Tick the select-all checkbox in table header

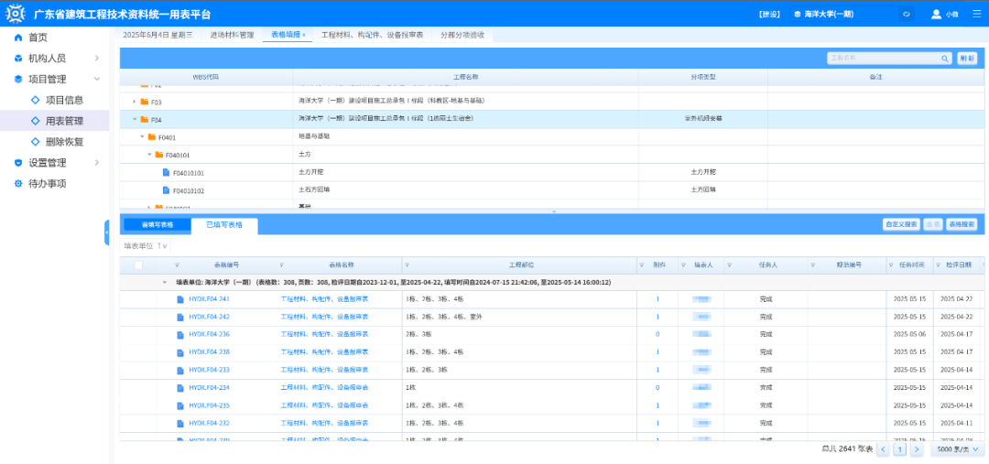(x=138, y=265)
